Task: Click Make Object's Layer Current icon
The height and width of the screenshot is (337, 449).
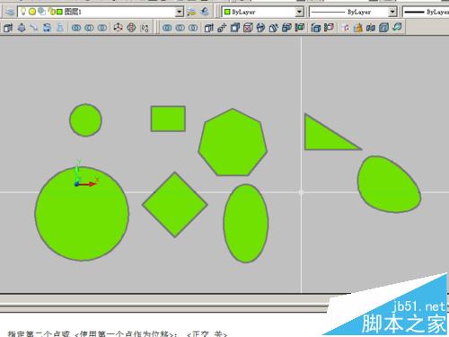Action: pyautogui.click(x=191, y=12)
